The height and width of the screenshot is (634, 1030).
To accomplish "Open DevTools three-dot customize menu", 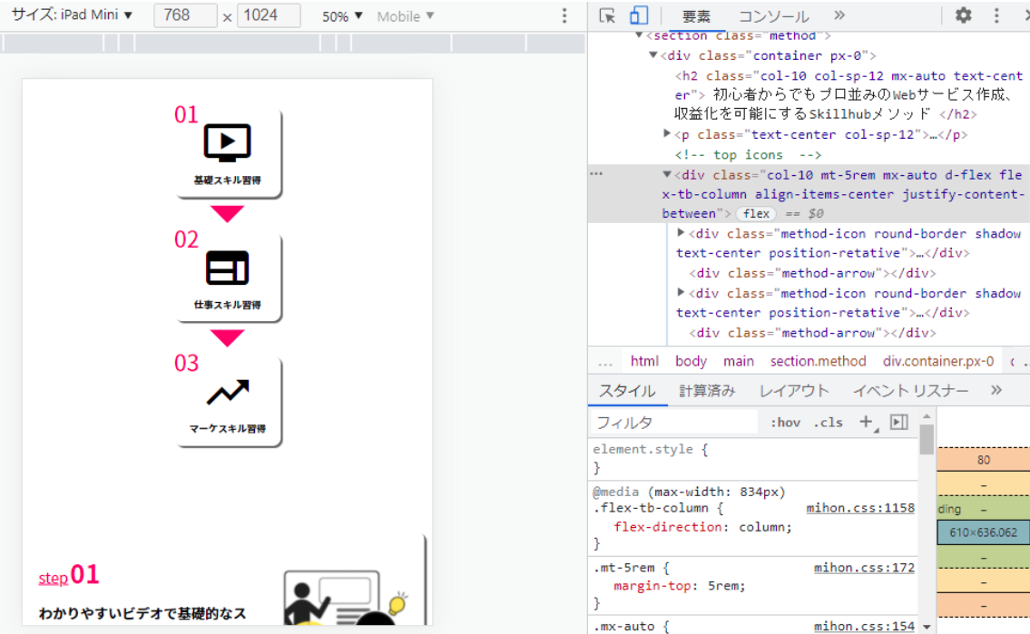I will (996, 15).
